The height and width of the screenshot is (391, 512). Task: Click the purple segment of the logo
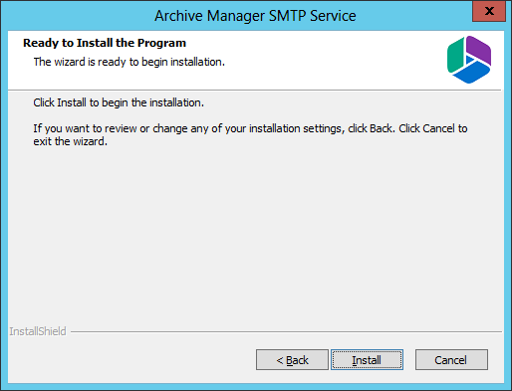[478, 50]
